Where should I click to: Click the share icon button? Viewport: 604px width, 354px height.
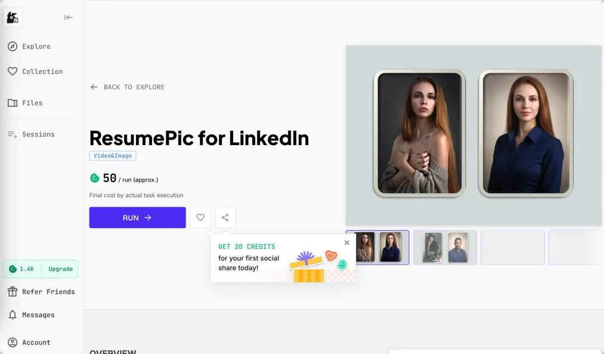[225, 218]
